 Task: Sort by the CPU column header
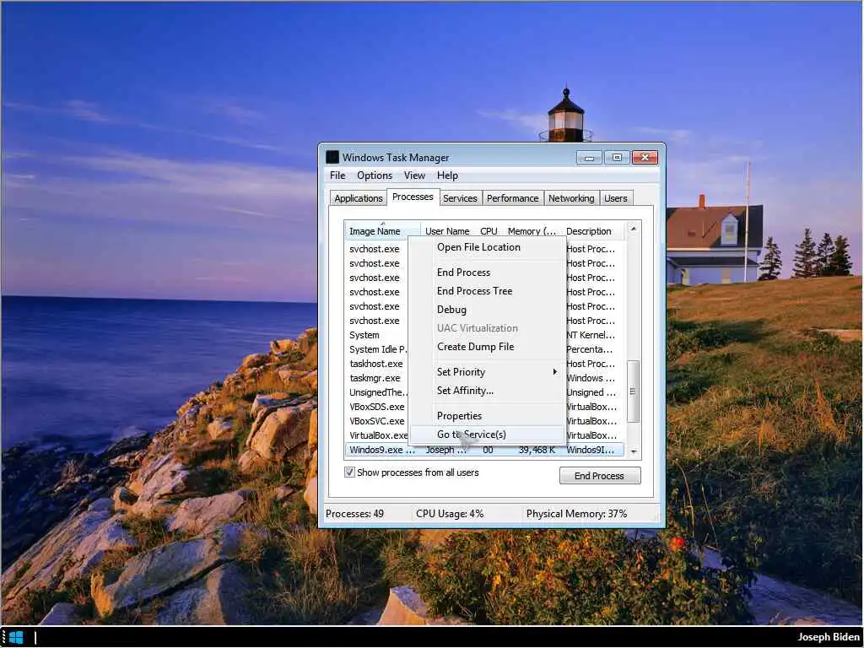coord(489,231)
